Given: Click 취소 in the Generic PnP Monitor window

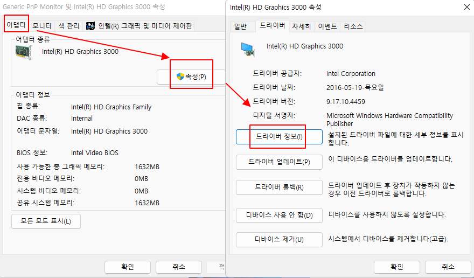Looking at the screenshot, I should 179,267.
